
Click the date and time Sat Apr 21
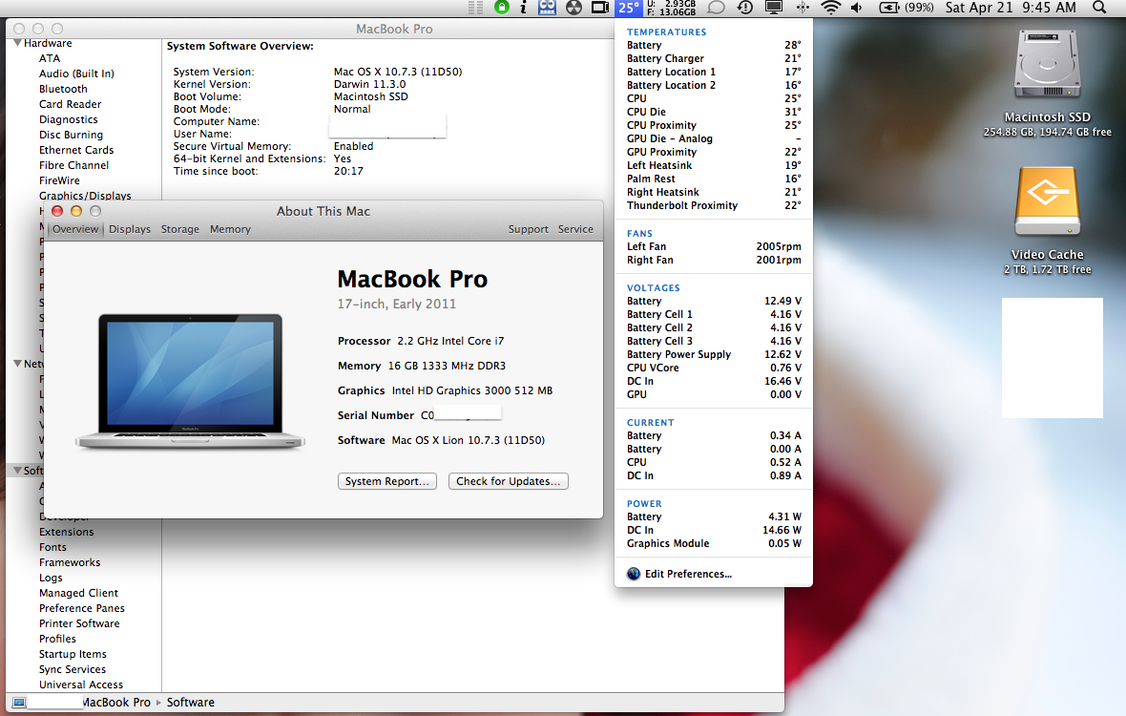pyautogui.click(x=1011, y=8)
